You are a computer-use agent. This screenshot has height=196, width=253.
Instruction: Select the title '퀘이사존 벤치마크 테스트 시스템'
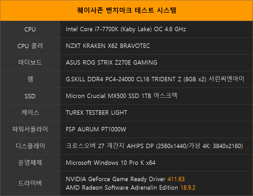pyautogui.click(x=126, y=10)
